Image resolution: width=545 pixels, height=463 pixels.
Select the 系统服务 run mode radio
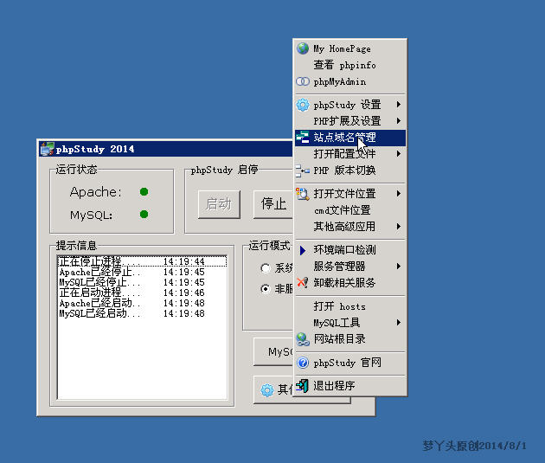coord(266,268)
